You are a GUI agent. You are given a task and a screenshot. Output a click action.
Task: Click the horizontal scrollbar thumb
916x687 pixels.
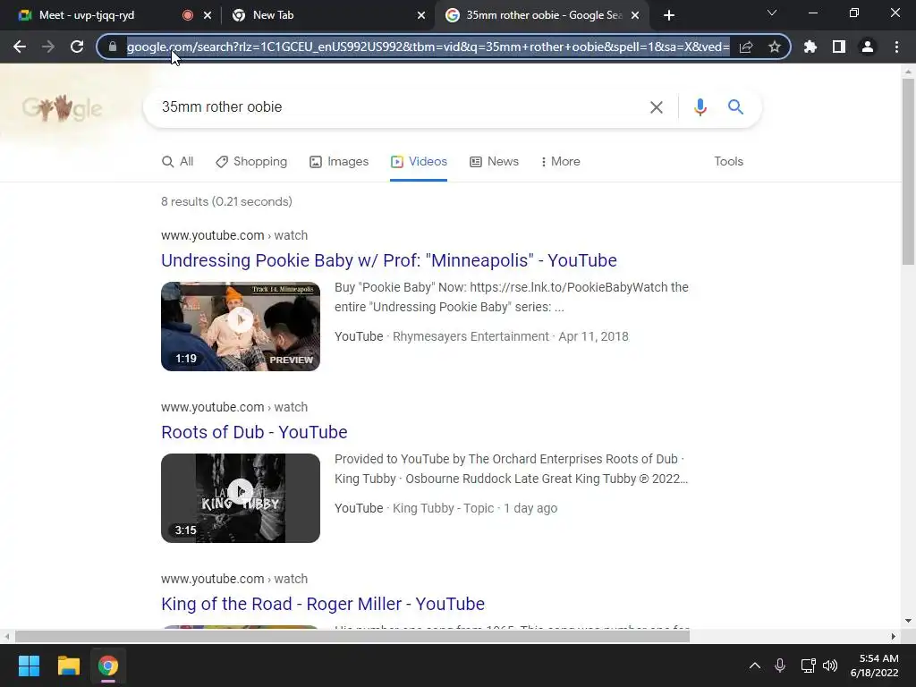pyautogui.click(x=352, y=636)
